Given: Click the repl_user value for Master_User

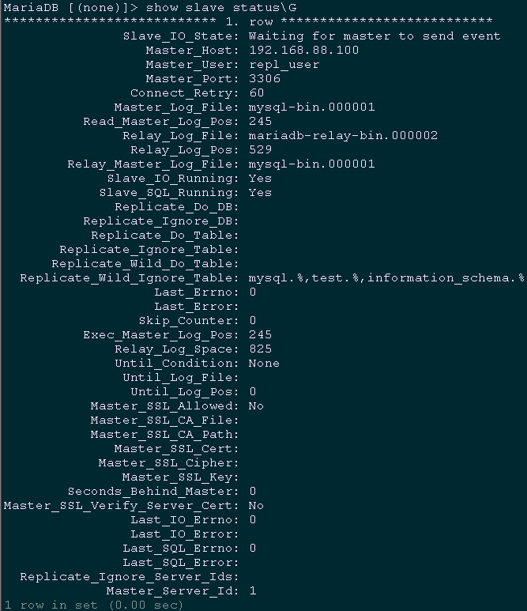Looking at the screenshot, I should pyautogui.click(x=284, y=64).
